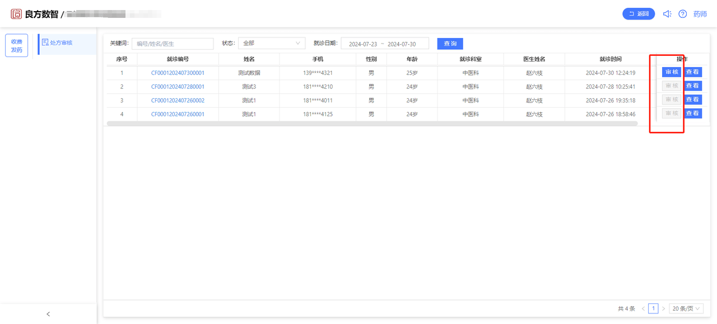Image resolution: width=717 pixels, height=324 pixels.
Task: Click the 查询 search button
Action: click(450, 44)
